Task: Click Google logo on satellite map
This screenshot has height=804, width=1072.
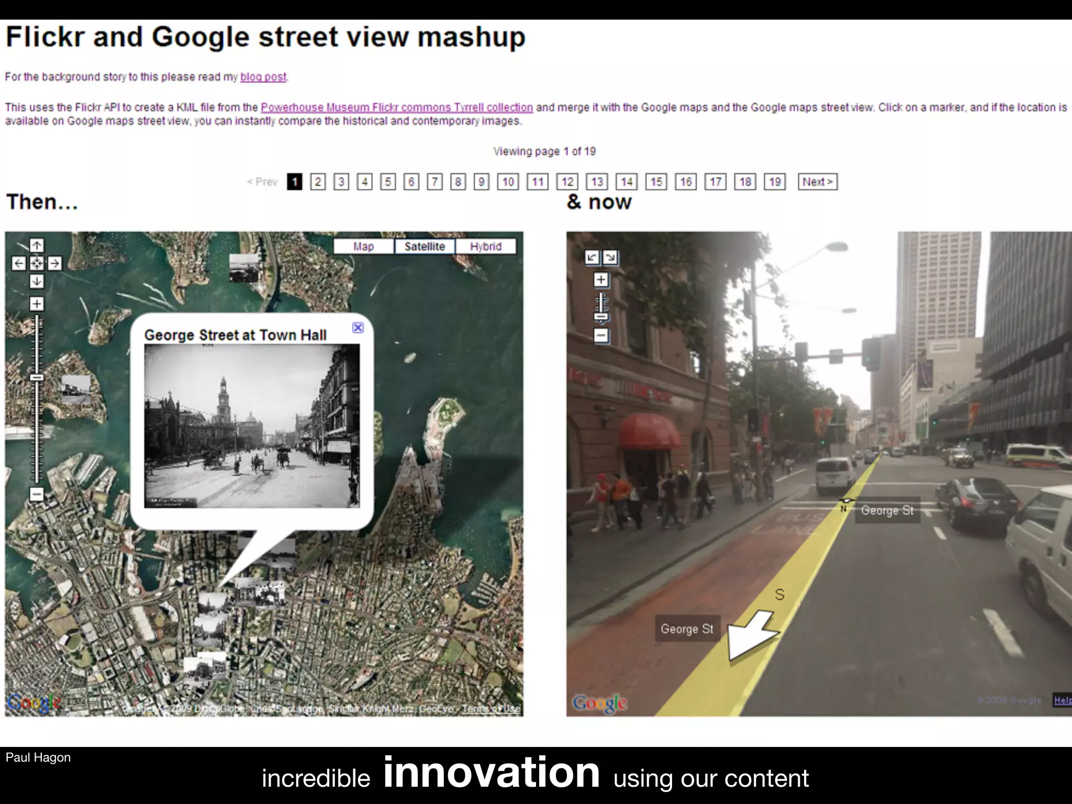Action: 34,703
